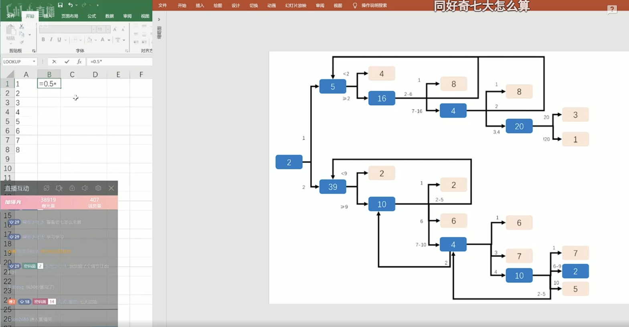The width and height of the screenshot is (629, 327).
Task: Click the speaker icon in live interaction panel
Action: tap(85, 188)
